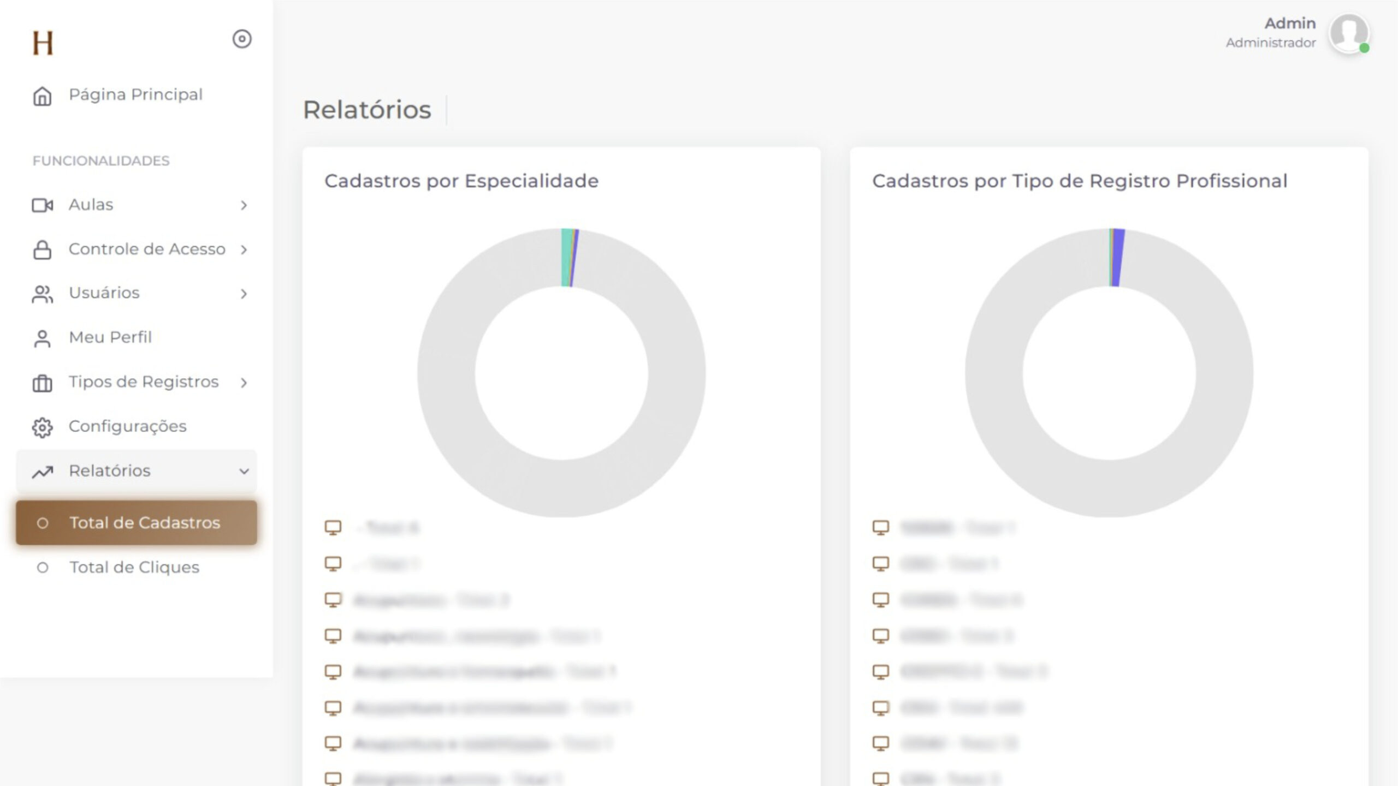Click the video camera Aulas icon

tap(42, 205)
